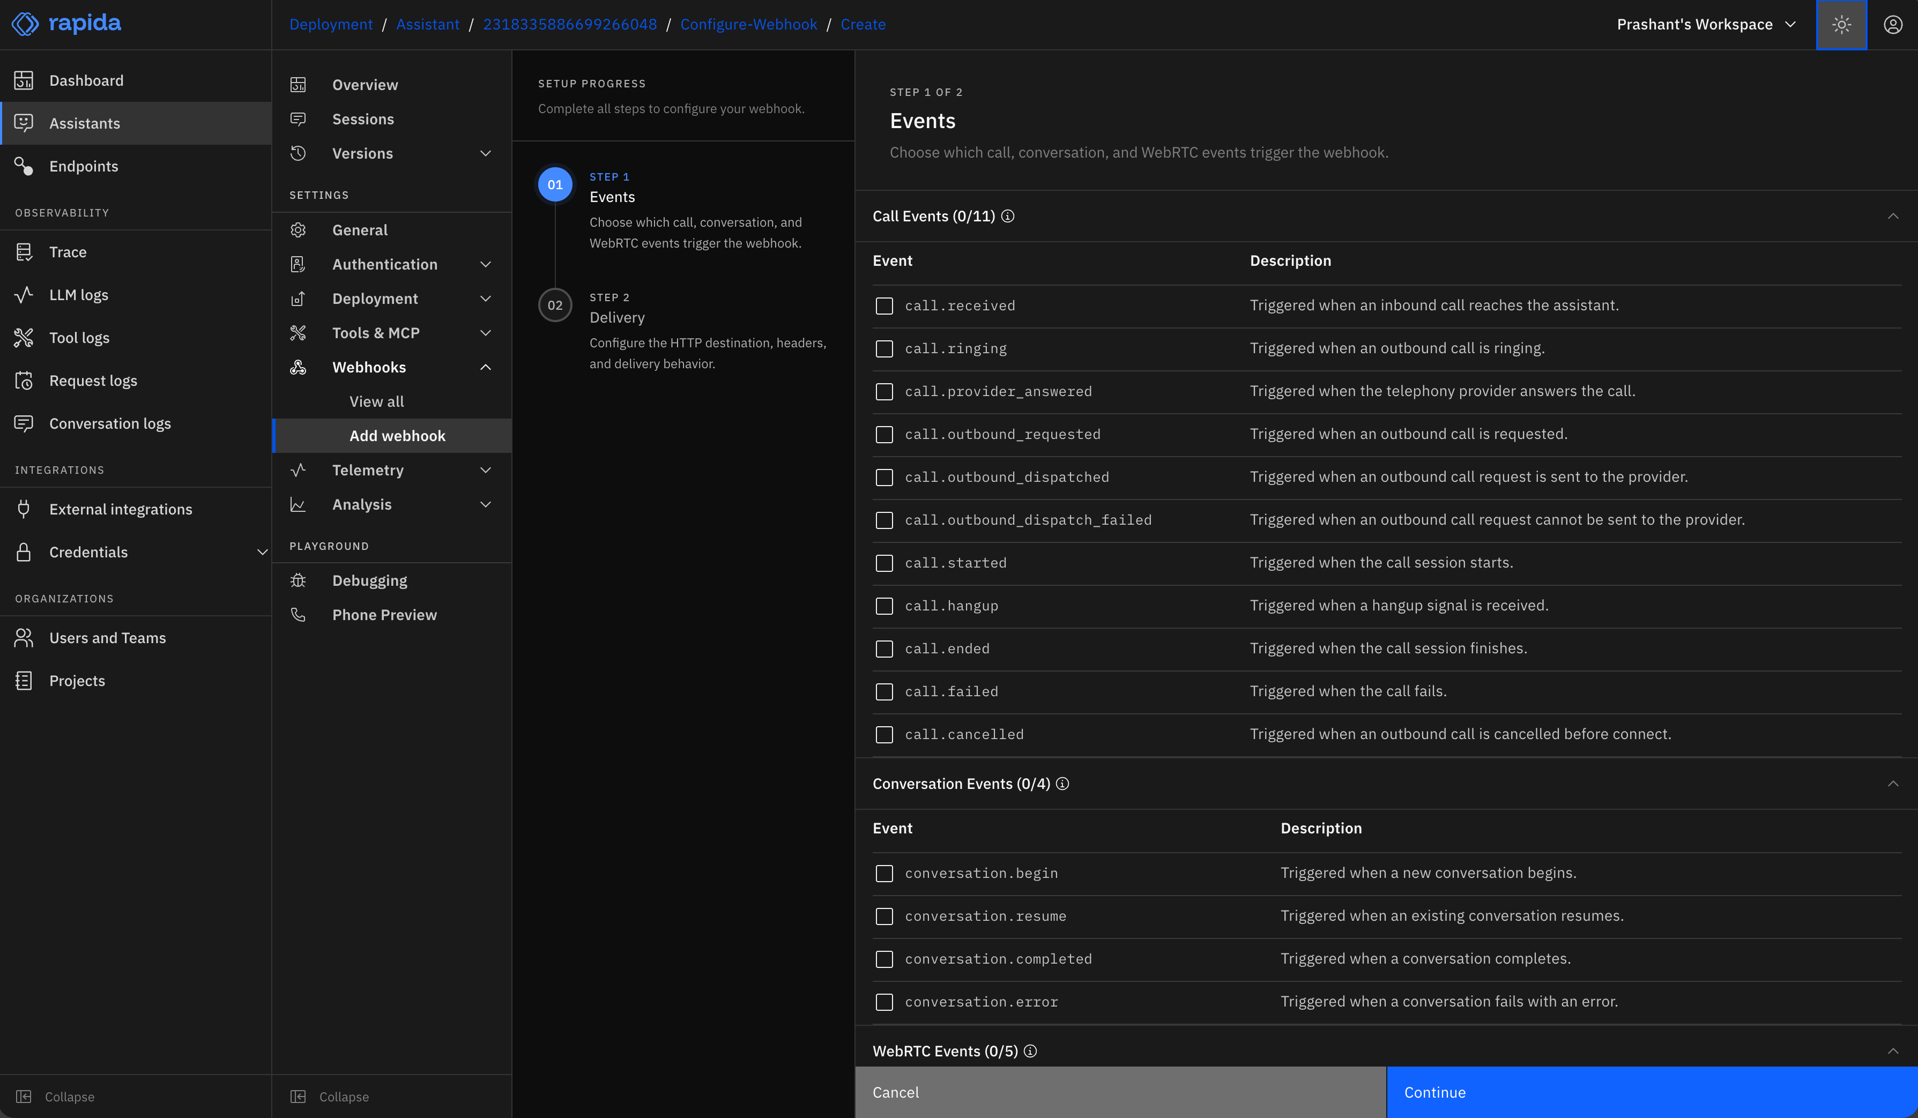Click the Tool logs icon

[x=24, y=337]
